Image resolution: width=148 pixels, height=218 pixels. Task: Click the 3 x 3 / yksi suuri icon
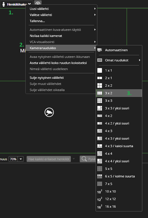click(x=100, y=108)
